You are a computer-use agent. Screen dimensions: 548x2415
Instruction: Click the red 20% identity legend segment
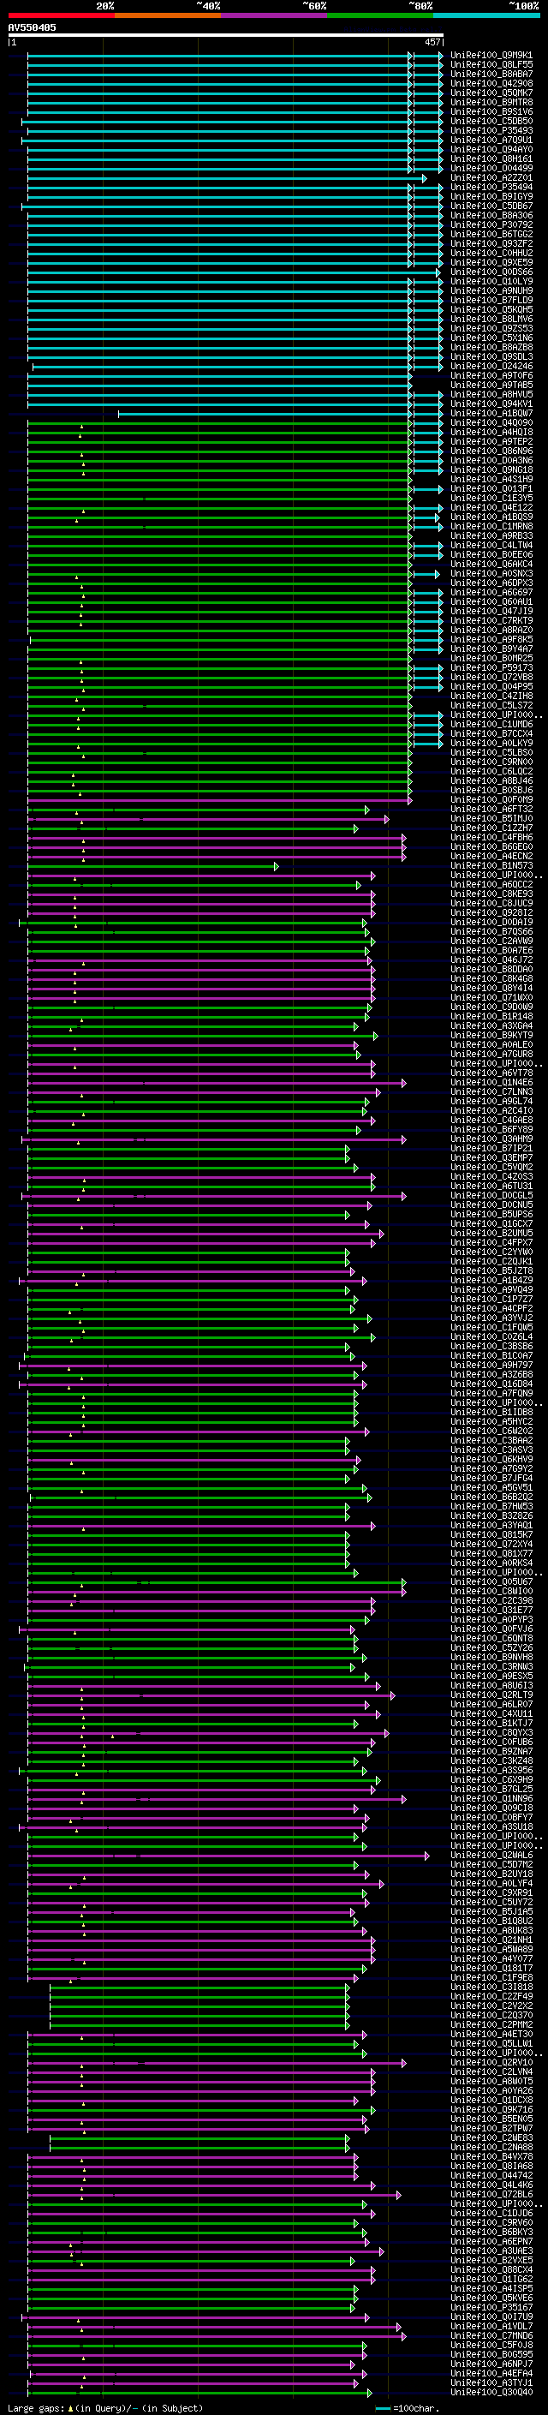(x=61, y=15)
